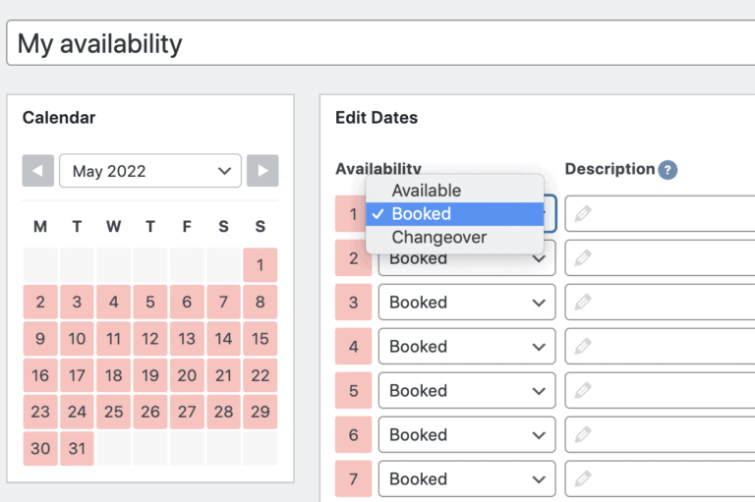Image resolution: width=755 pixels, height=502 pixels.
Task: Select Booked option in the dropdown list
Action: pos(454,214)
